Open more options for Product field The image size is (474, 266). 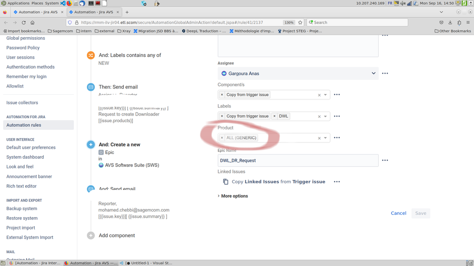click(x=337, y=138)
